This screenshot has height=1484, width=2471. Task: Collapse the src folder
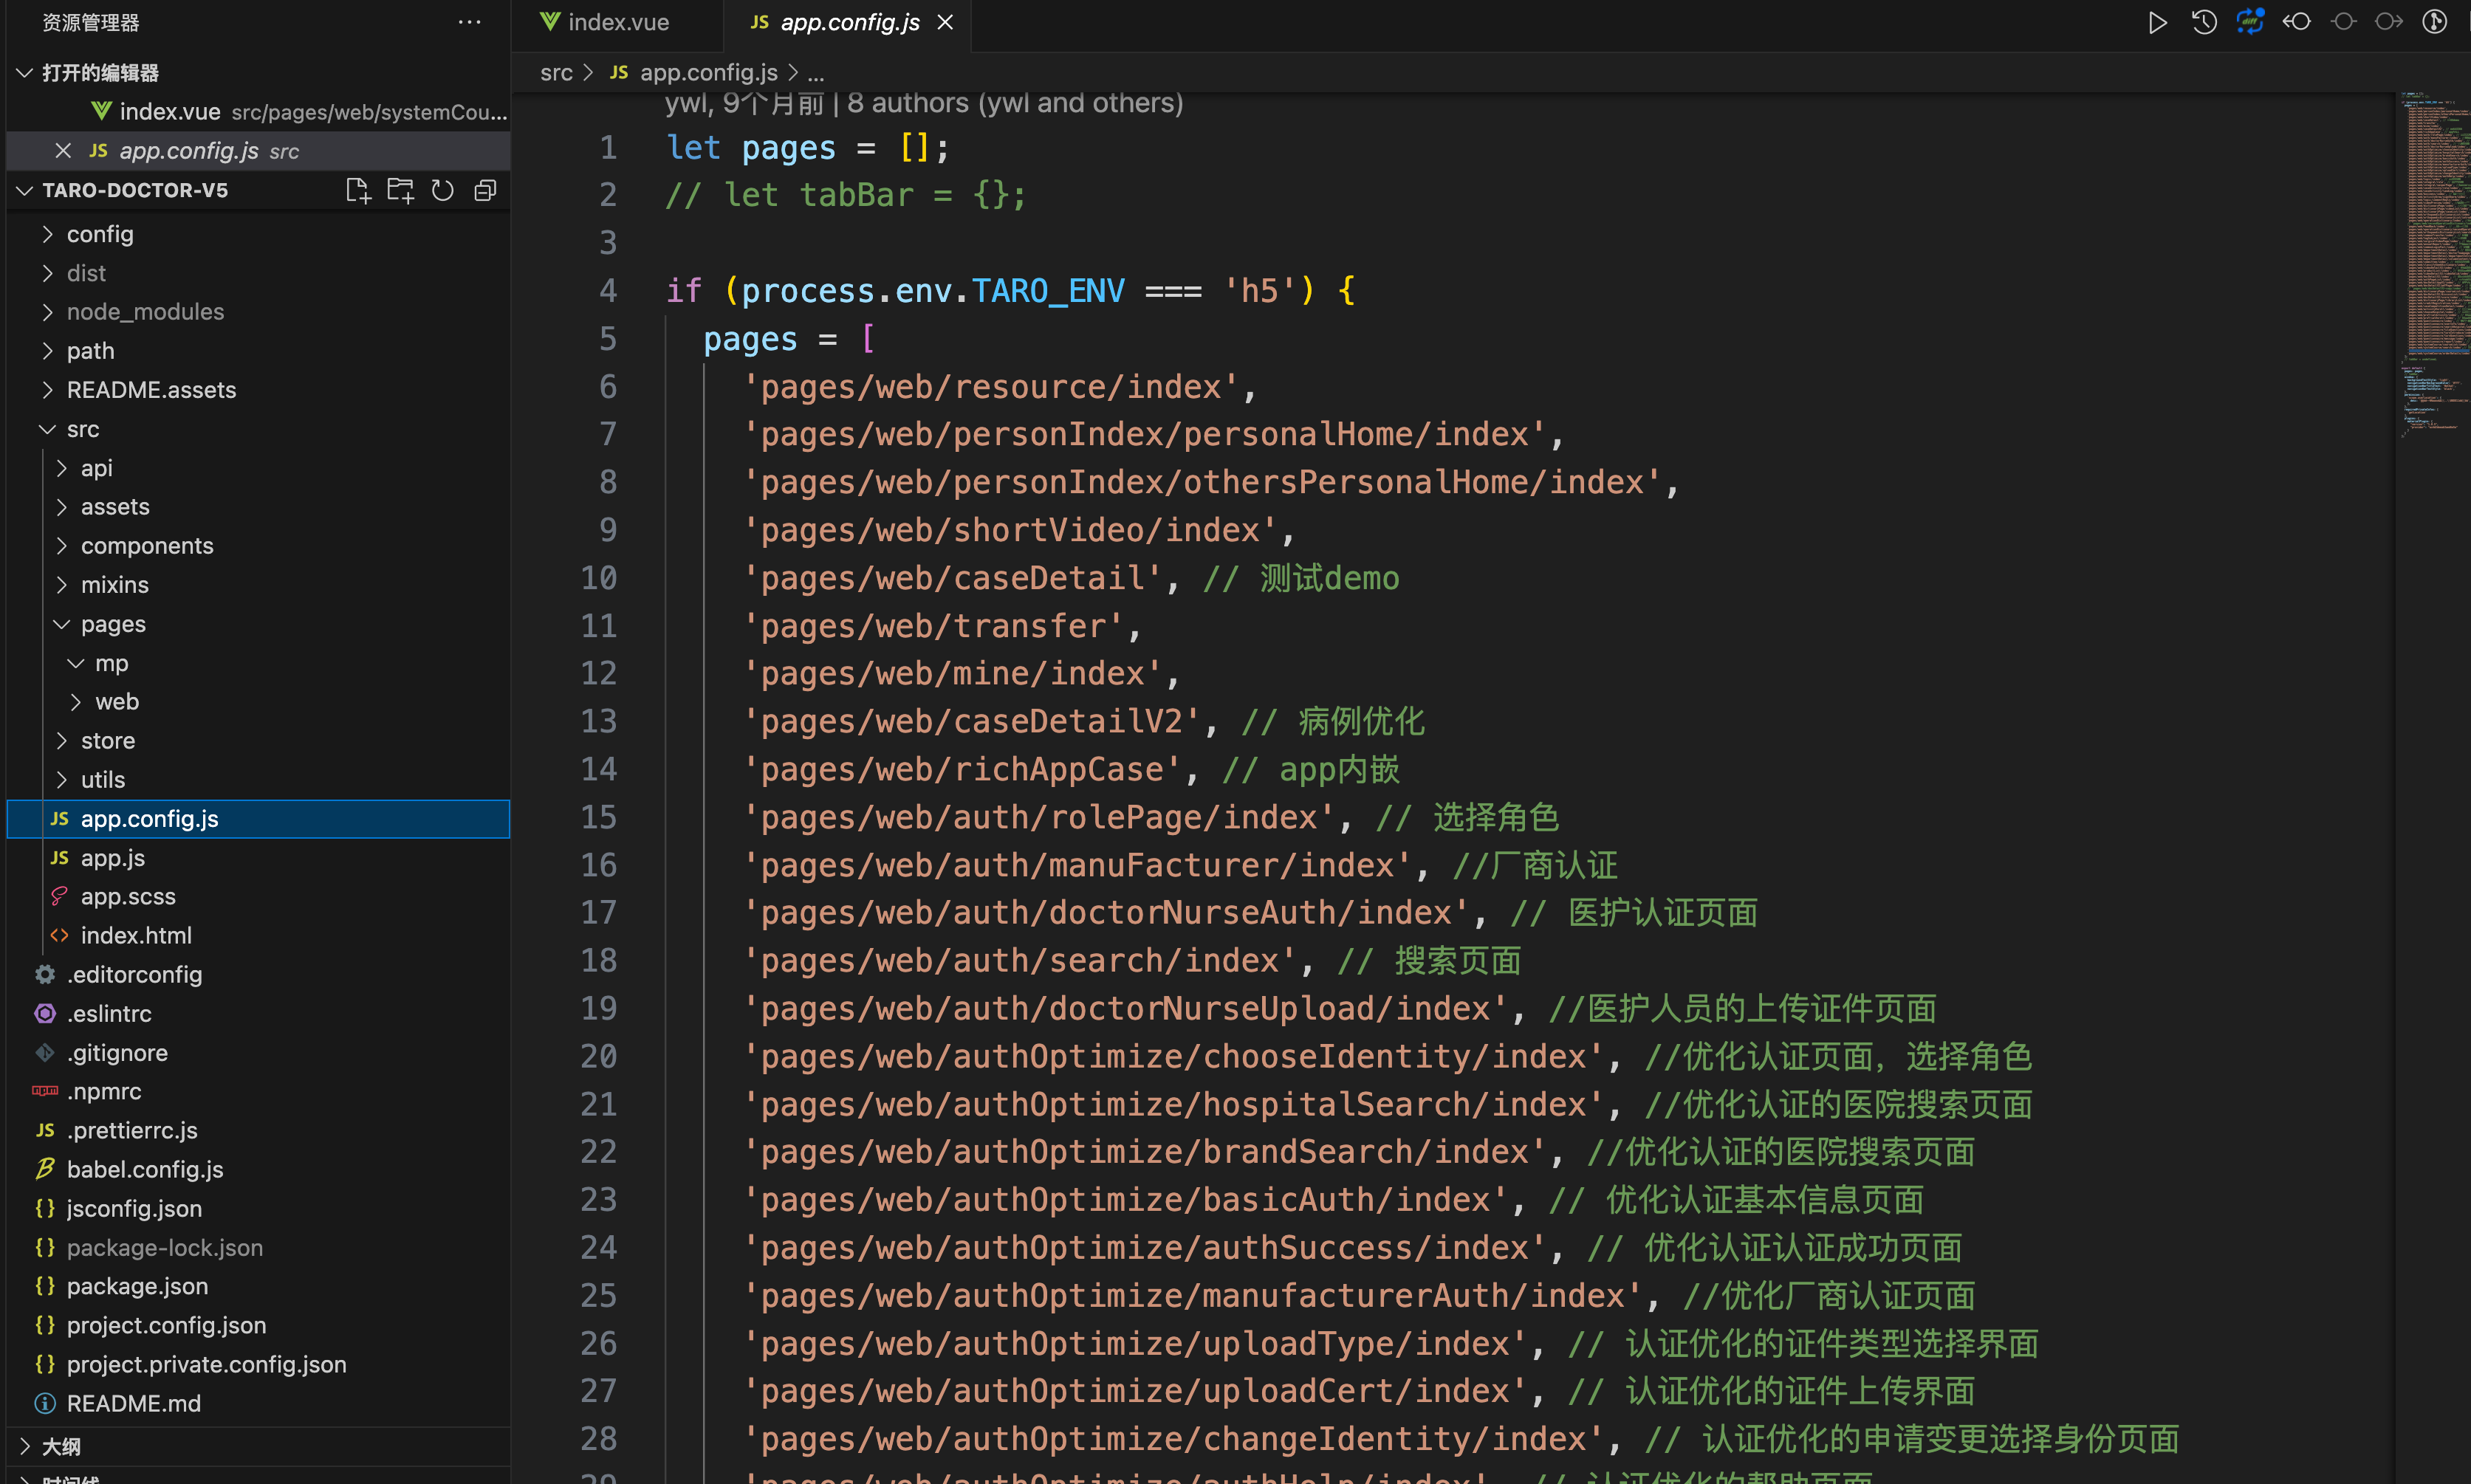coord(258,429)
